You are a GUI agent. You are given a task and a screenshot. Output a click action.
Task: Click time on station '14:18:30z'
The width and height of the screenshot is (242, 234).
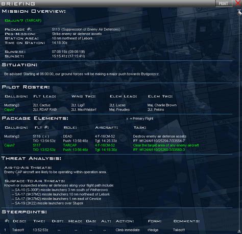coord(60,43)
